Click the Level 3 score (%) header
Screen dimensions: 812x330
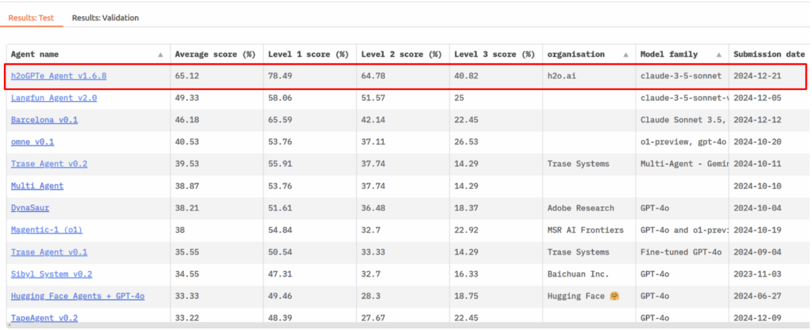[494, 55]
